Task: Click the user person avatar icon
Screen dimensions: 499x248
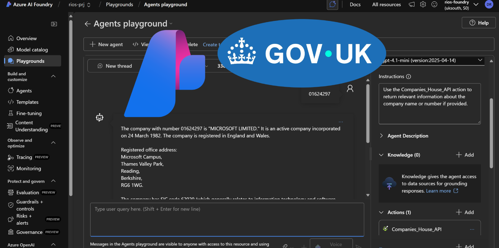Action: click(x=350, y=89)
